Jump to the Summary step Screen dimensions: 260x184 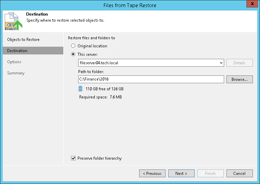click(x=16, y=73)
